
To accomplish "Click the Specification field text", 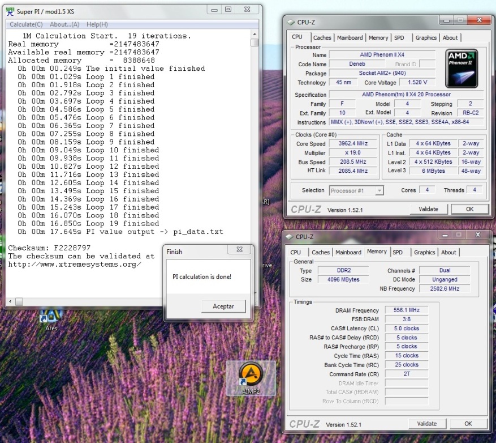I will pos(406,95).
